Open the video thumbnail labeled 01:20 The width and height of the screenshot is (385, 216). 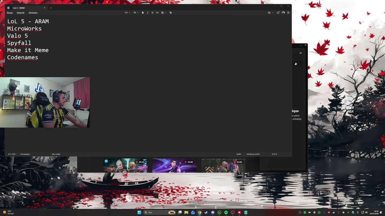174,165
